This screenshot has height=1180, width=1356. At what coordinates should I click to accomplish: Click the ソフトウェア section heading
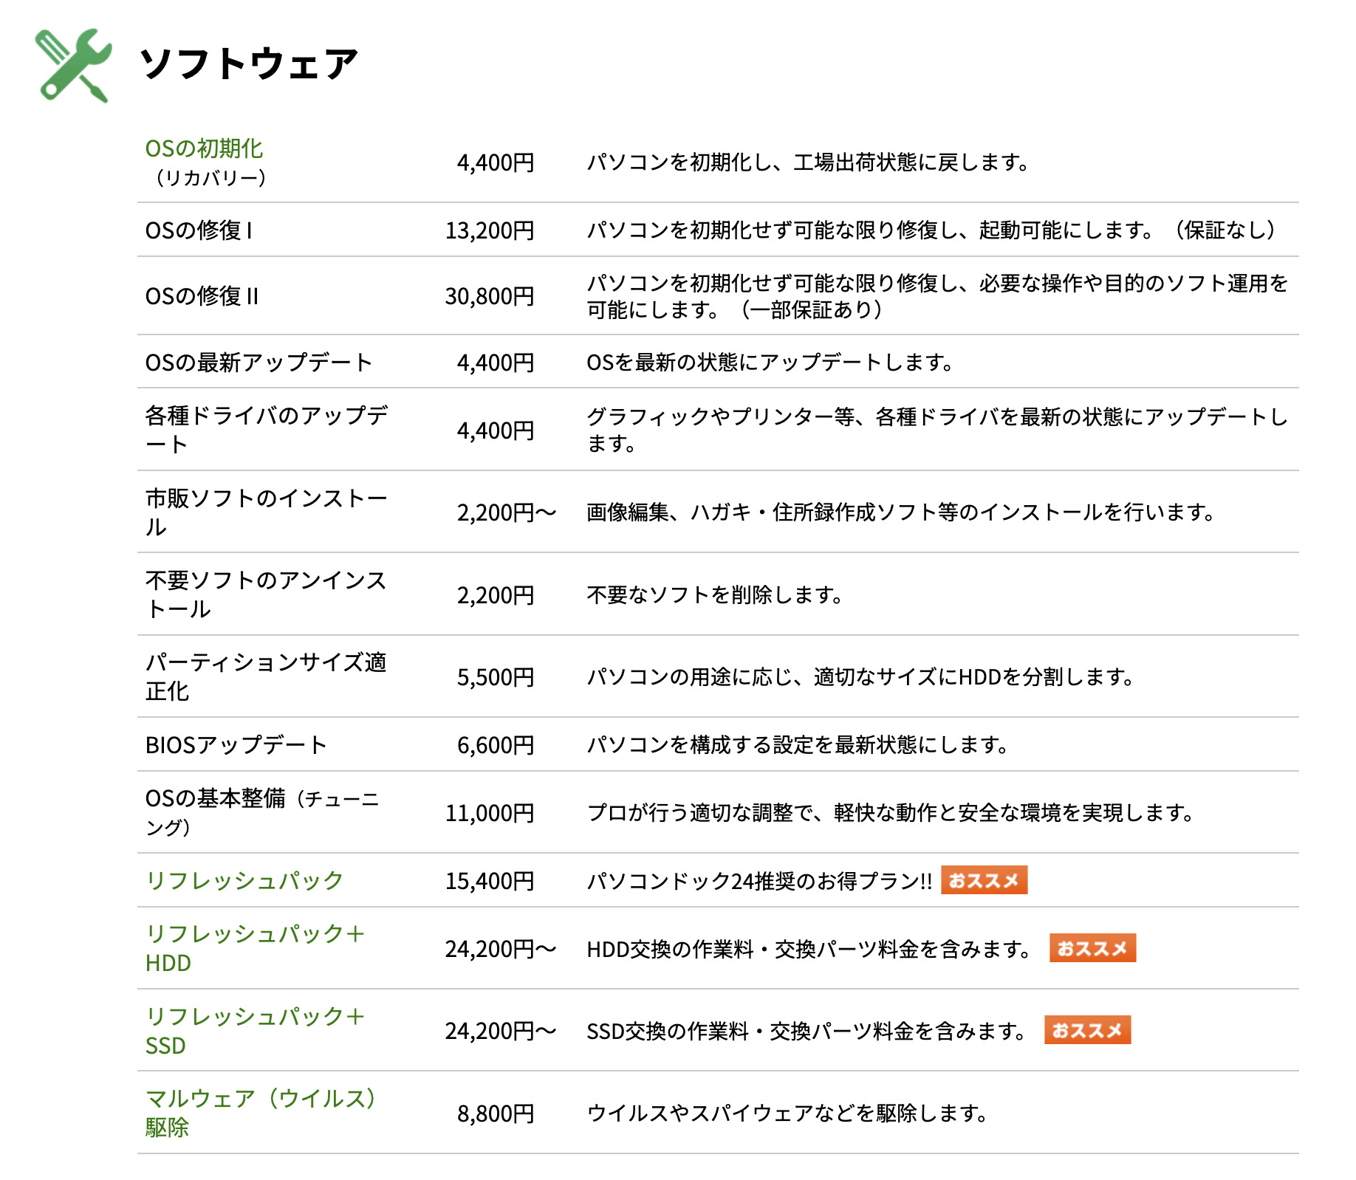coord(249,64)
